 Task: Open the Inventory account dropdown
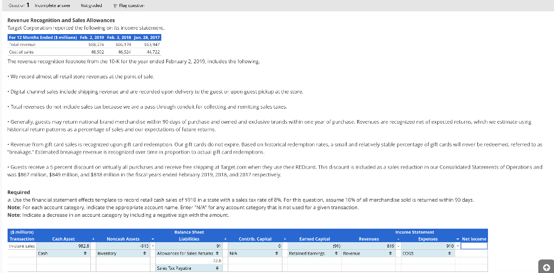(x=123, y=253)
